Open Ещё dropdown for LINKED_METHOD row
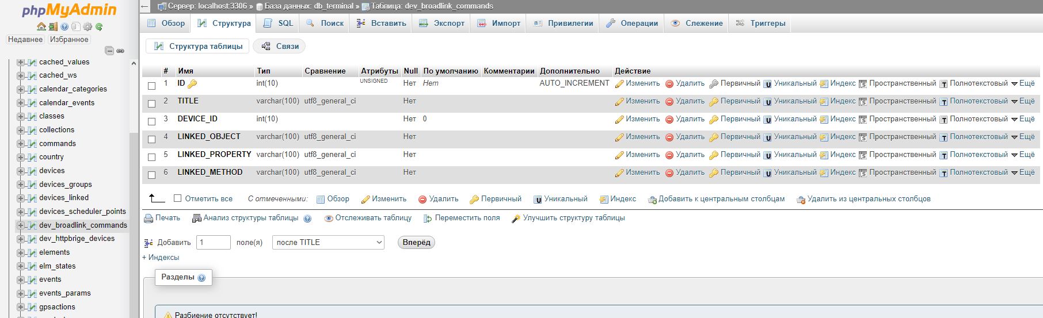Viewport: 1043px width, 318px height. [1023, 173]
